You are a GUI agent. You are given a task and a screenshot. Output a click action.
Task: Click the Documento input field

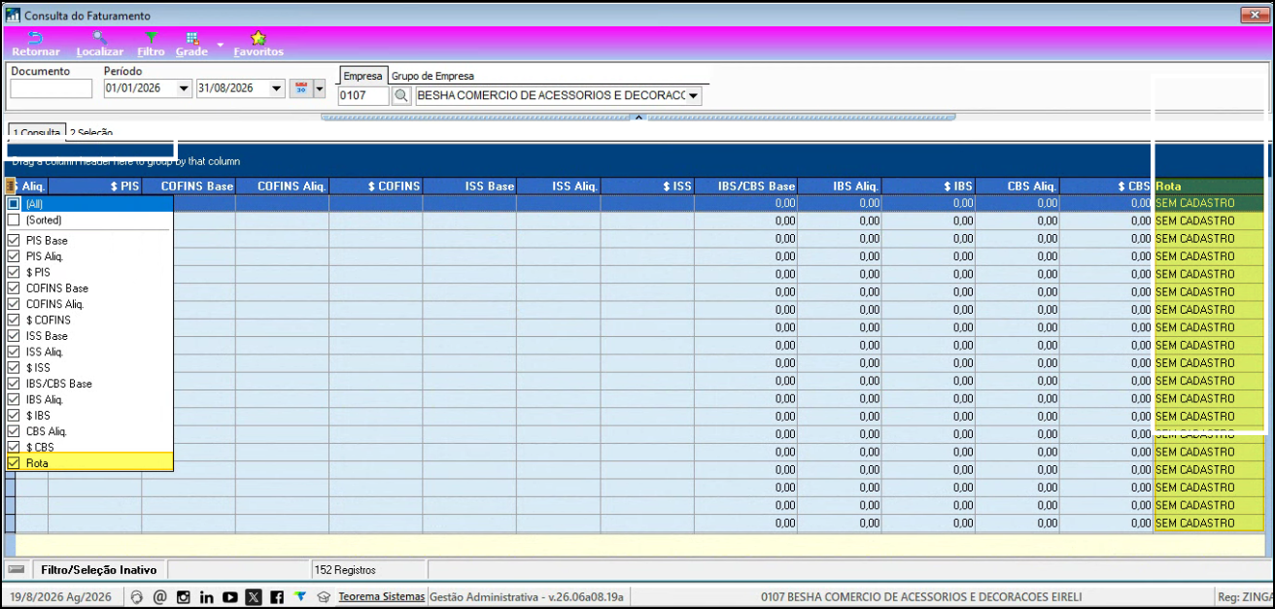click(52, 88)
